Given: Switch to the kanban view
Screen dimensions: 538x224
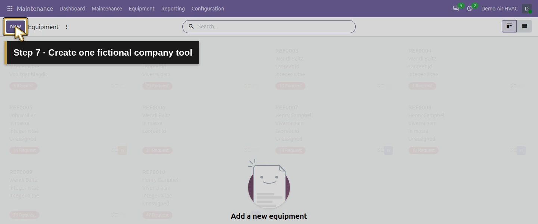Looking at the screenshot, I should (509, 27).
